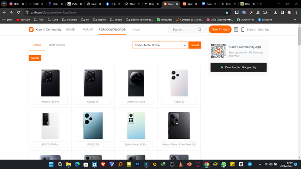Open the gmail bookmark
This screenshot has height=169, width=301.
pos(7,20)
